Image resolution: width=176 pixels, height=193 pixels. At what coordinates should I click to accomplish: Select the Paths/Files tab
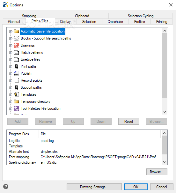tap(40, 21)
